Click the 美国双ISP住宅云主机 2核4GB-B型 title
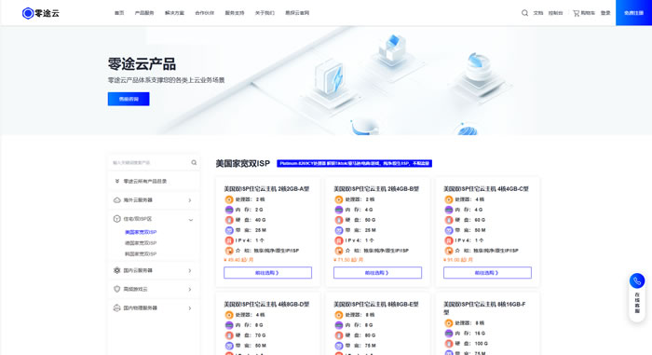The height and width of the screenshot is (355, 652). pos(376,189)
